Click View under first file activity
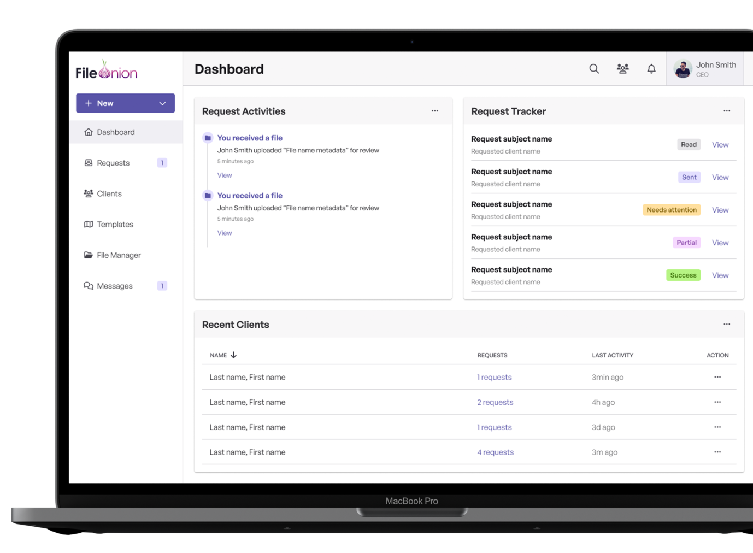Viewport: 753px width, 553px height. point(225,175)
